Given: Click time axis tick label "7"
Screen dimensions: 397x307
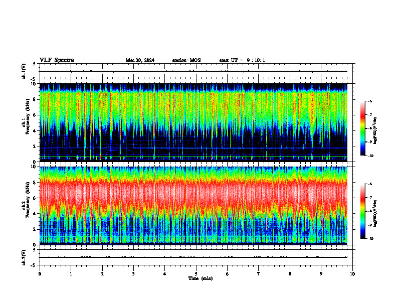Looking at the screenshot, I should click(x=259, y=274).
